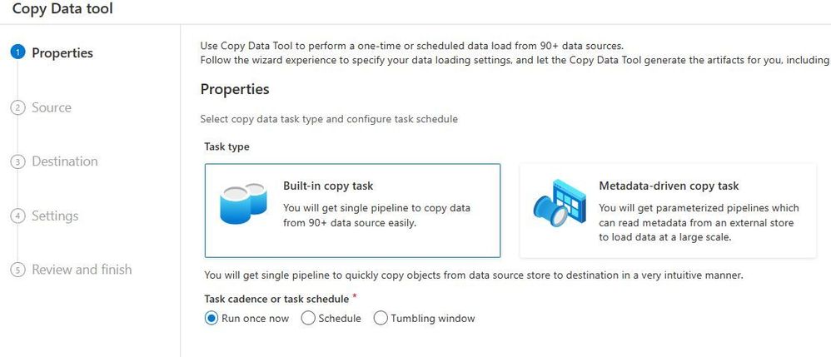Select the Tumbling window radio button

(381, 318)
